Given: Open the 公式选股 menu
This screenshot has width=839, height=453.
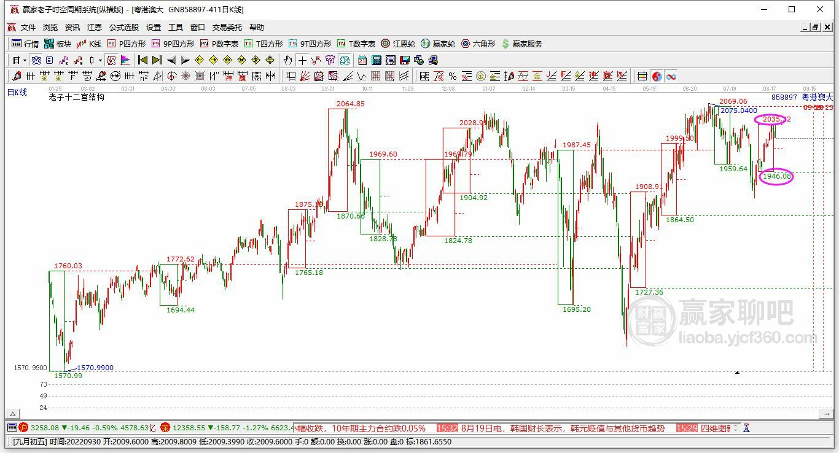Looking at the screenshot, I should (x=124, y=27).
